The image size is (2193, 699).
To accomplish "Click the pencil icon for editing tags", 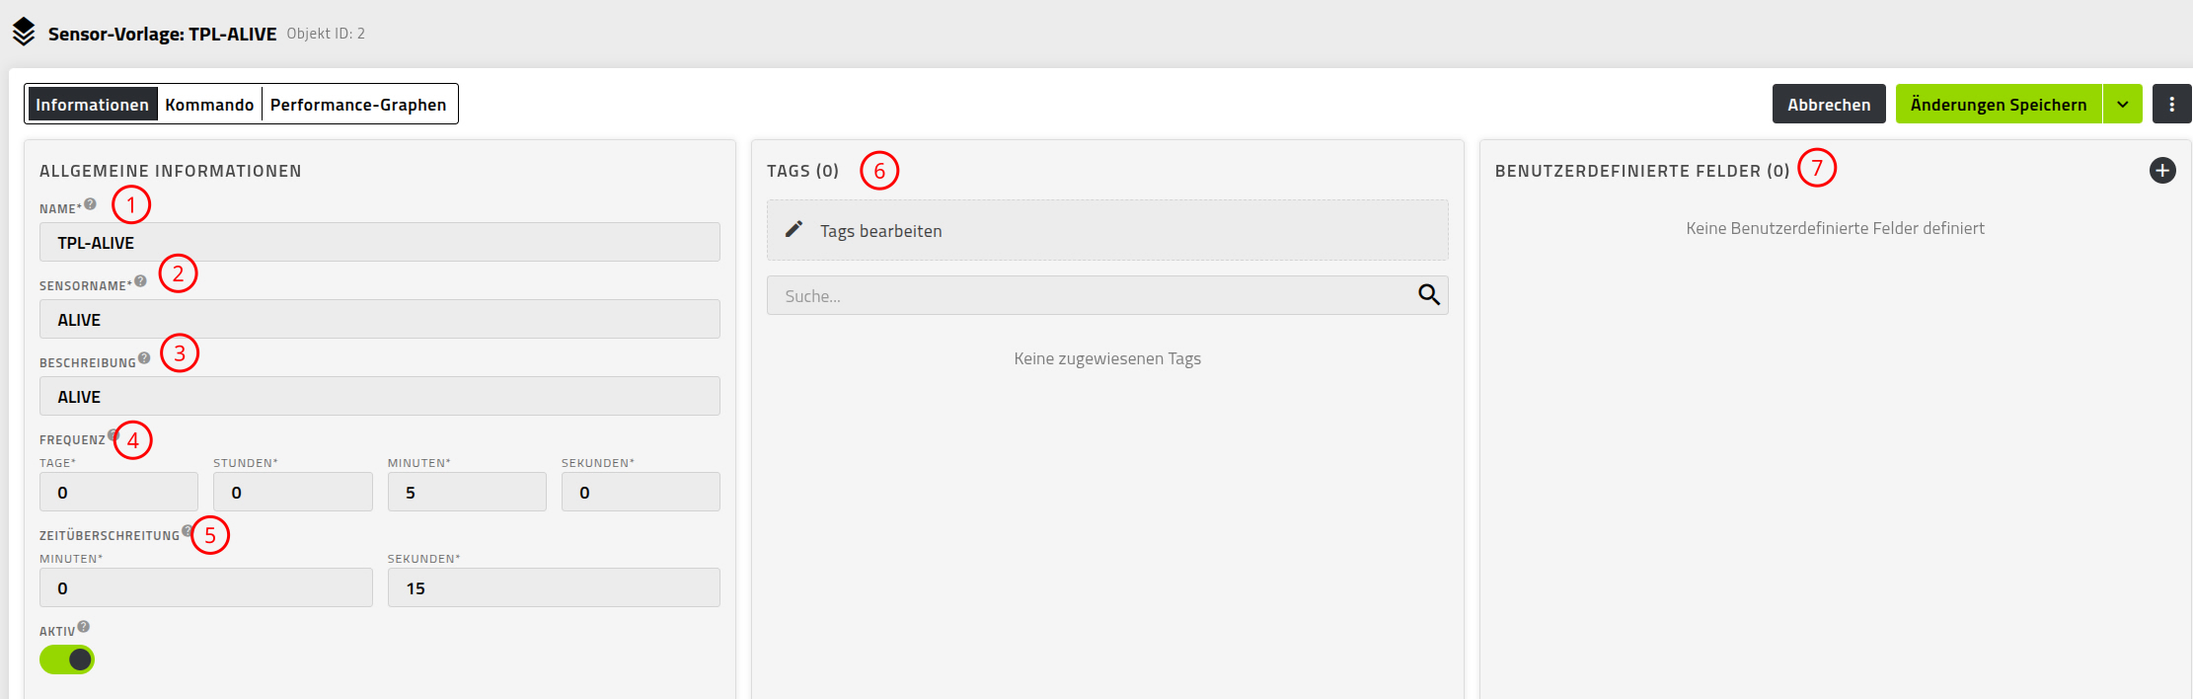I will pos(794,229).
